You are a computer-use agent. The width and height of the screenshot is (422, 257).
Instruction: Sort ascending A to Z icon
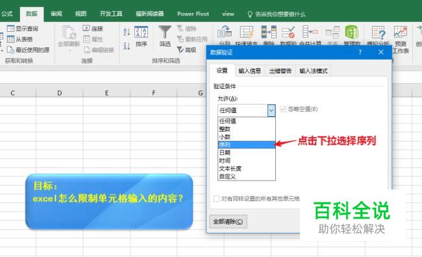pyautogui.click(x=127, y=32)
